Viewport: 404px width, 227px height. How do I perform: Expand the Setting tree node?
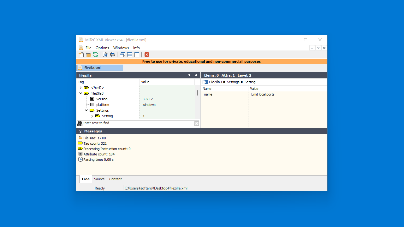(x=92, y=116)
